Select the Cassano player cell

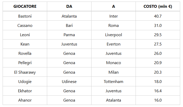click(25, 26)
